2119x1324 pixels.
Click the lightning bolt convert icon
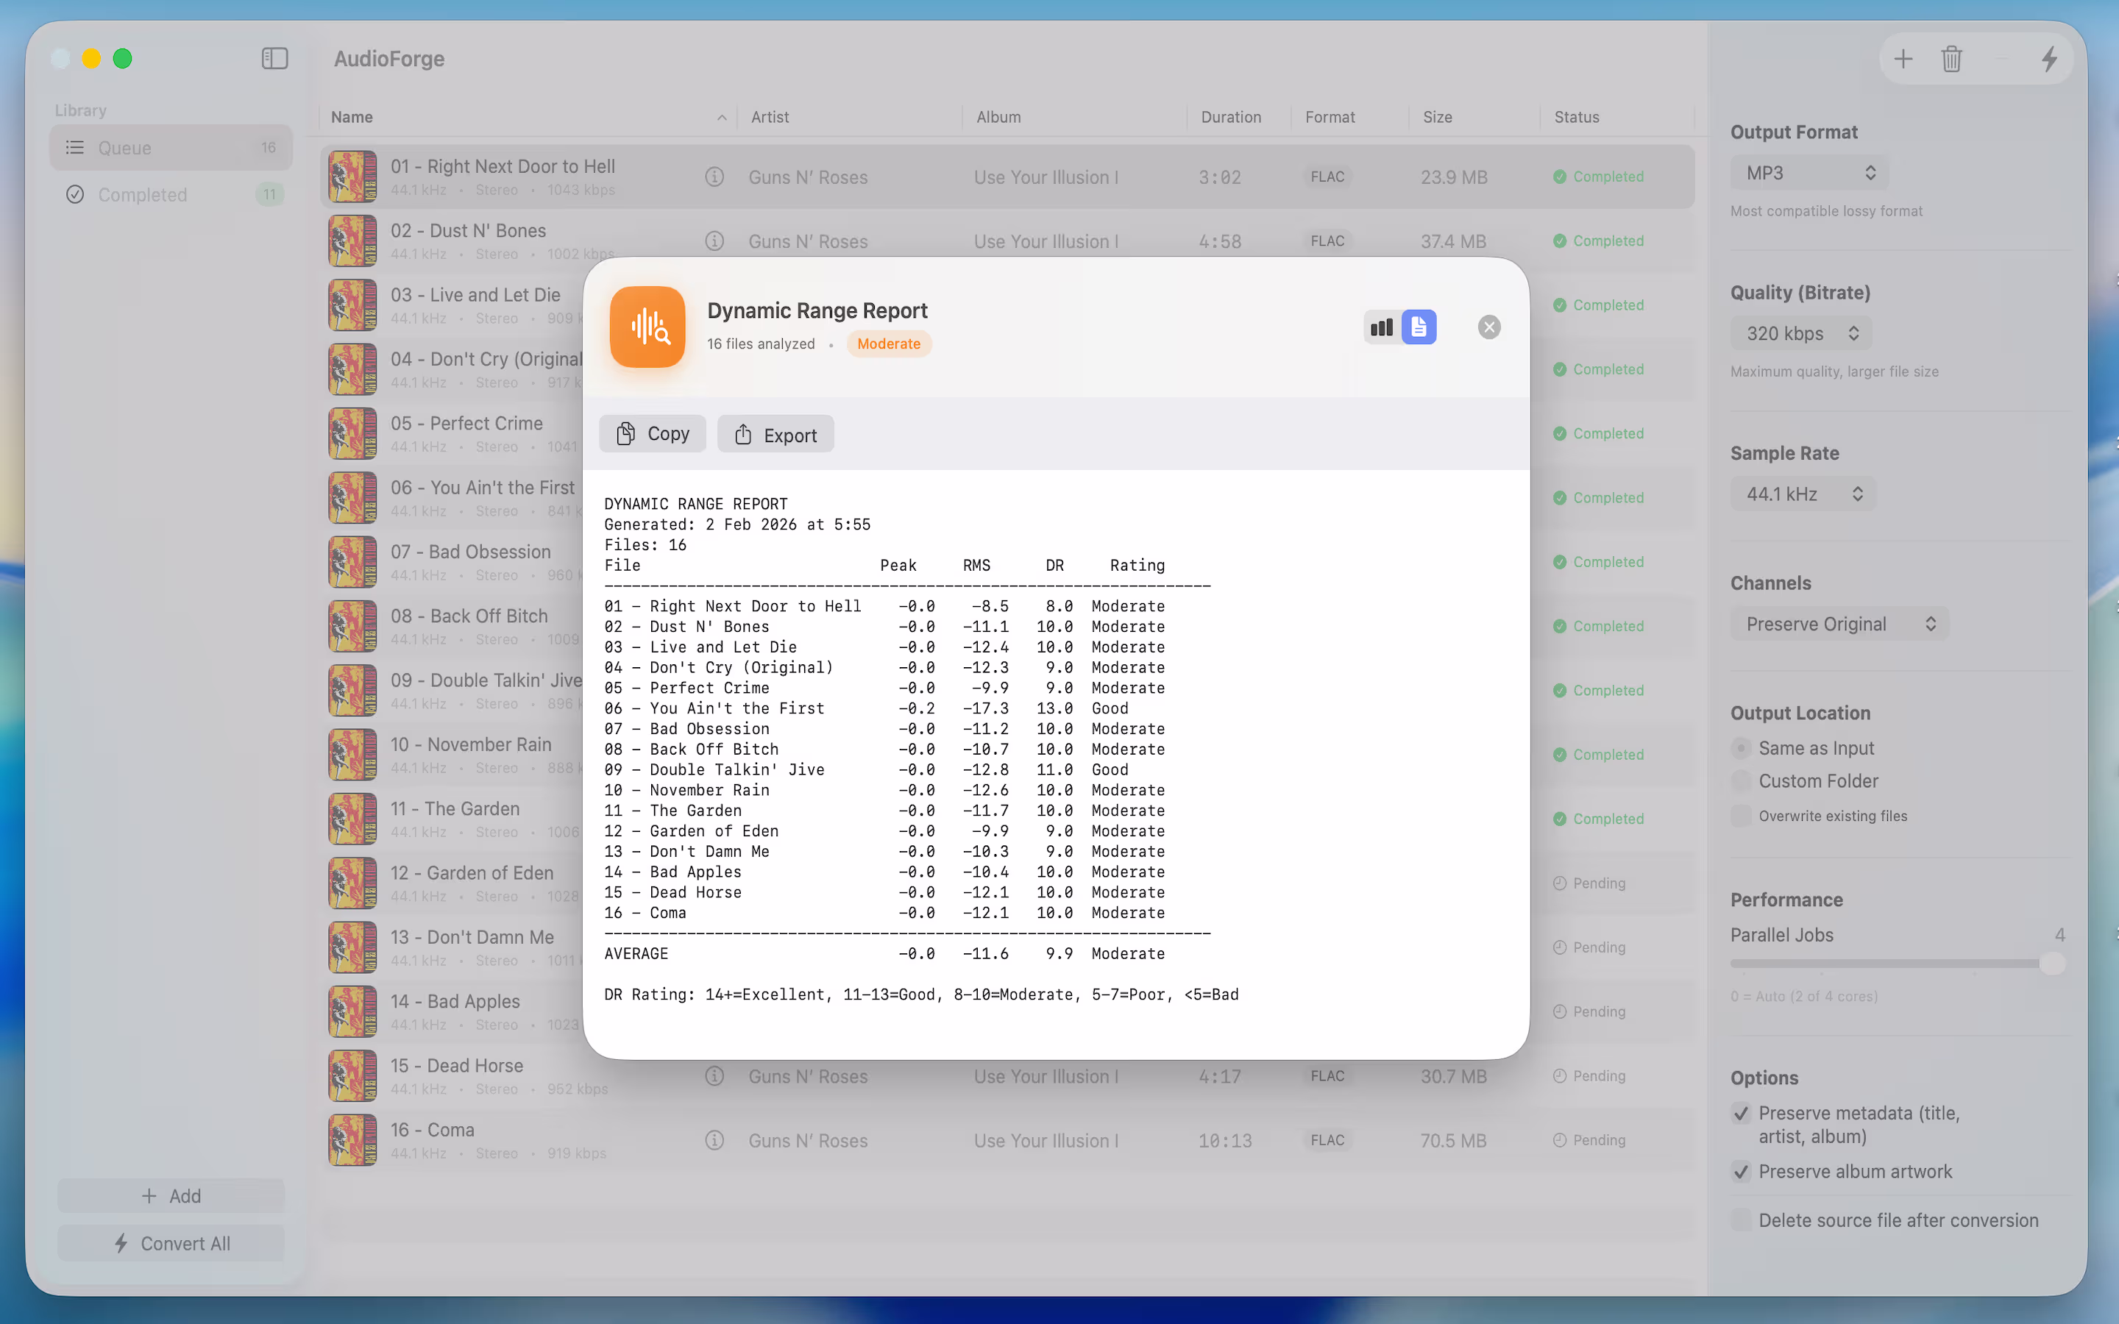[x=2049, y=60]
